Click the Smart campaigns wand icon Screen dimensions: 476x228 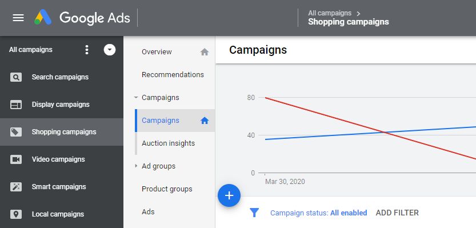pyautogui.click(x=16, y=187)
